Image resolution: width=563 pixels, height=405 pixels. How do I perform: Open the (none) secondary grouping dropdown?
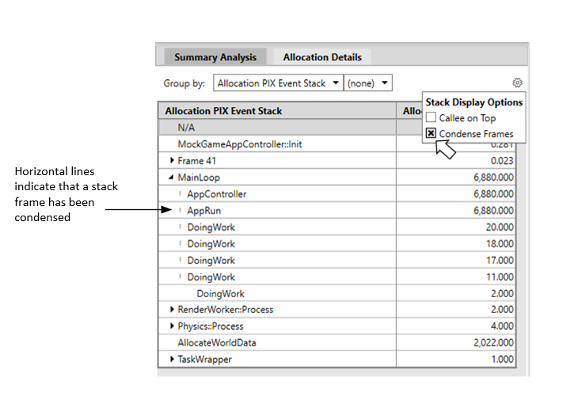pyautogui.click(x=367, y=83)
